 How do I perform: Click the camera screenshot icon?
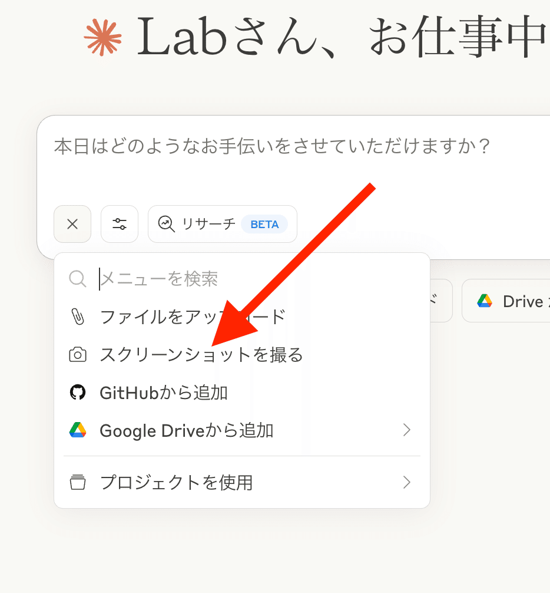pyautogui.click(x=78, y=355)
